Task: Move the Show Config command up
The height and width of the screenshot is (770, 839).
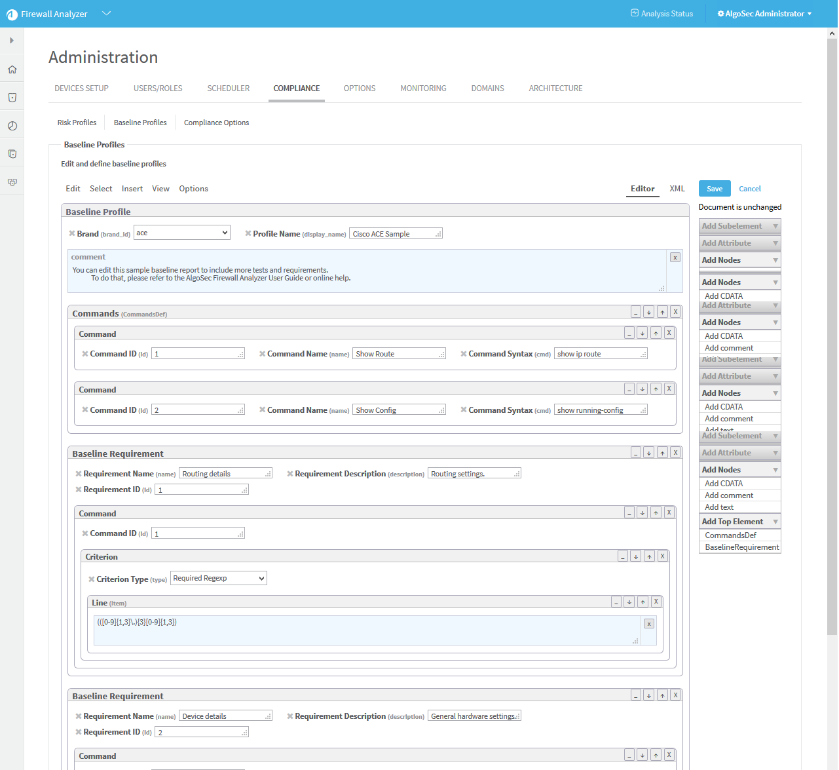Action: [656, 389]
